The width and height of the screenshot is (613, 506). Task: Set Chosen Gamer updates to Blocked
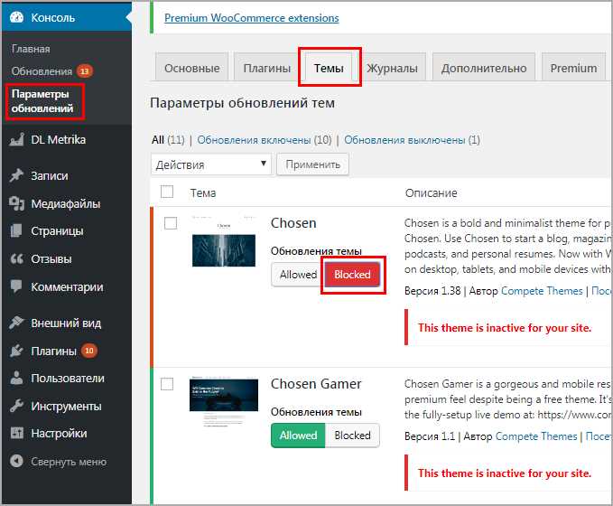coord(352,436)
